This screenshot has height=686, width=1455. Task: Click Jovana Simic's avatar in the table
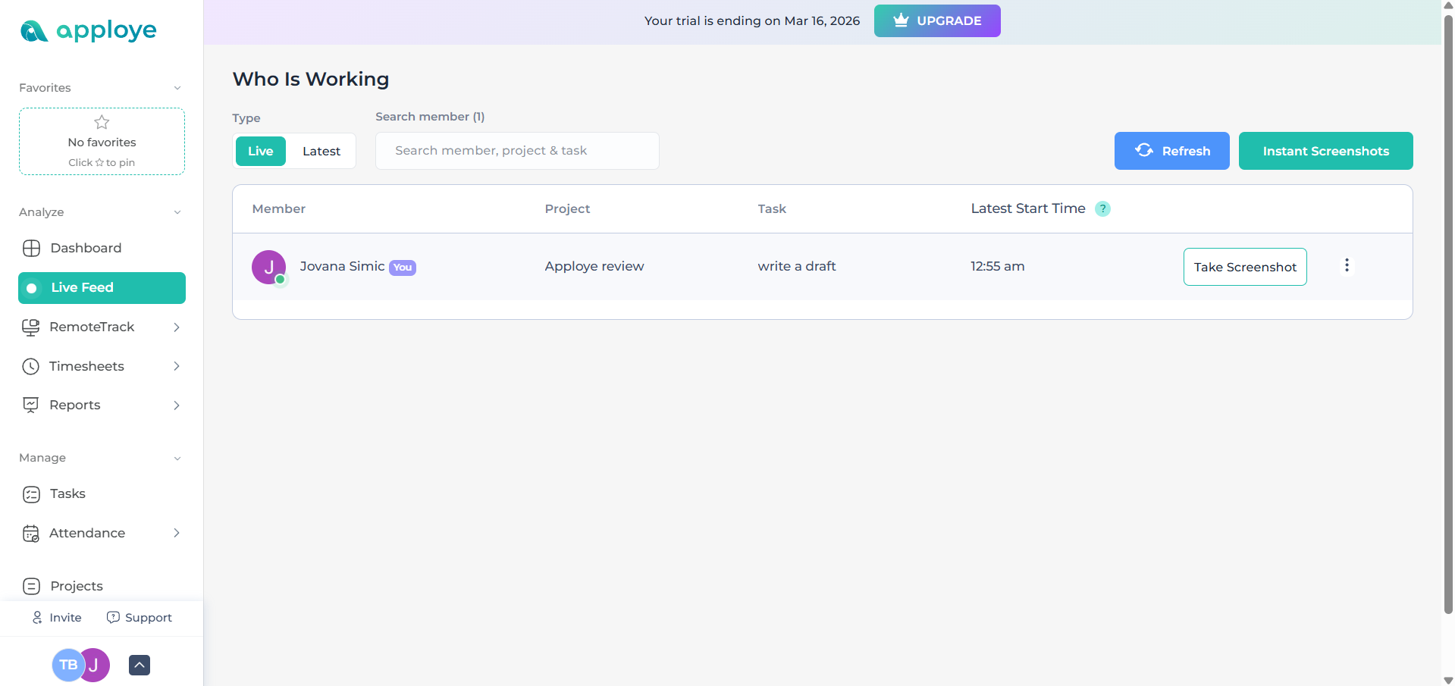(x=268, y=267)
